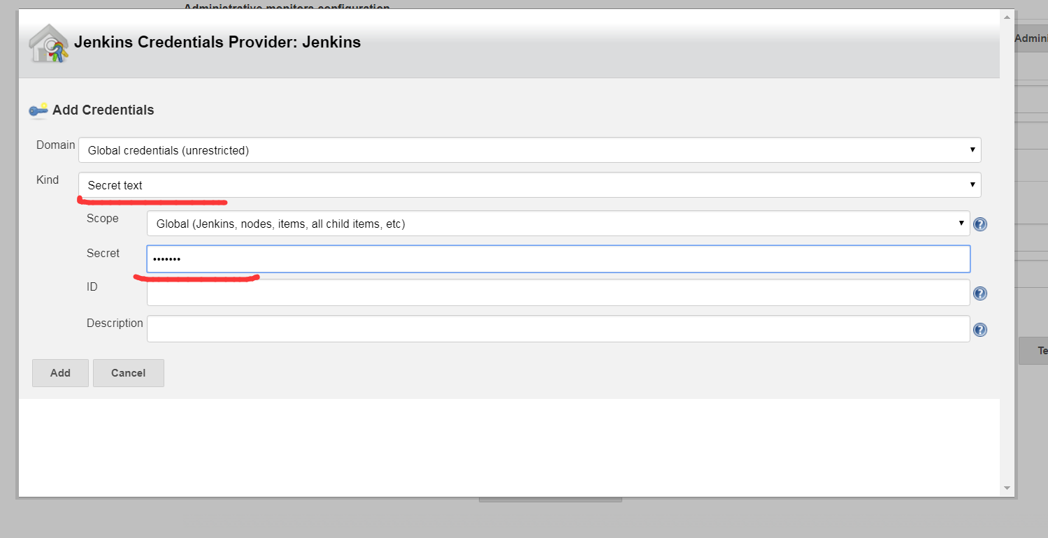Open help for the Scope field
The width and height of the screenshot is (1048, 538).
pyautogui.click(x=980, y=224)
